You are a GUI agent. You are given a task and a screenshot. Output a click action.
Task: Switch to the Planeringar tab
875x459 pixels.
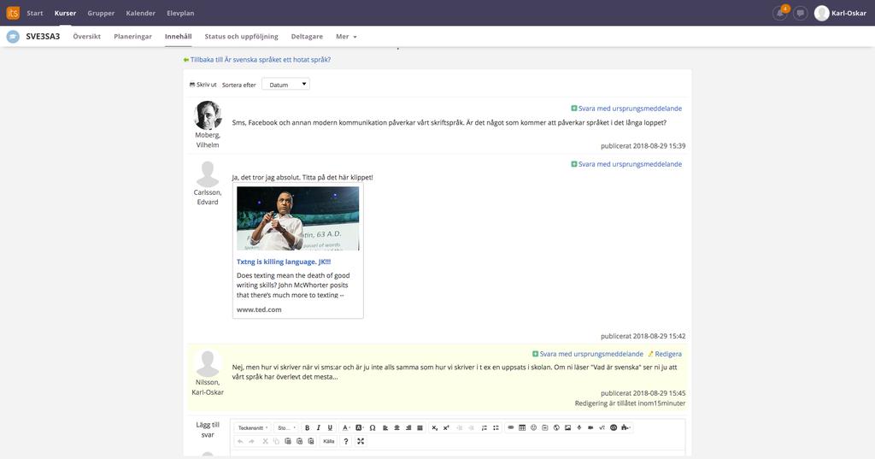click(x=132, y=36)
